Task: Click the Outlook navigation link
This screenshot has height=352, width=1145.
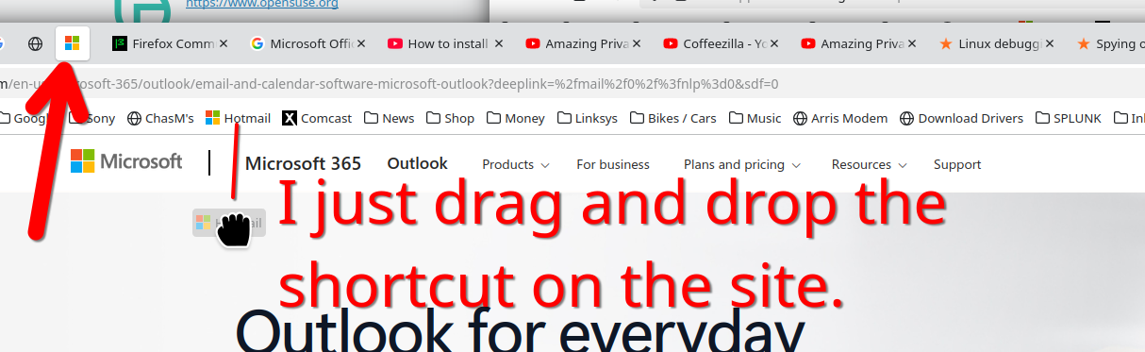Action: (418, 163)
